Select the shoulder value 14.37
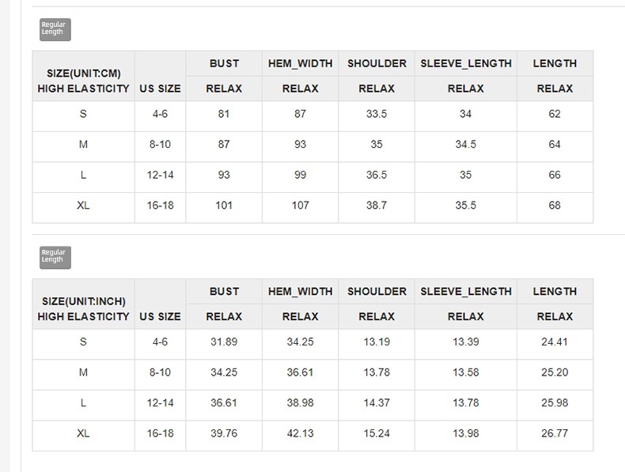 pyautogui.click(x=377, y=402)
